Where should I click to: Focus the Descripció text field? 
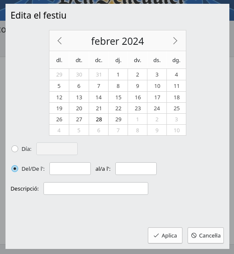96,188
